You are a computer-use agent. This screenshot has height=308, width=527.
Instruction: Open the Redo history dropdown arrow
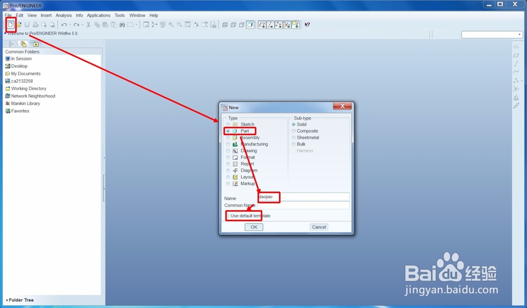[82, 25]
